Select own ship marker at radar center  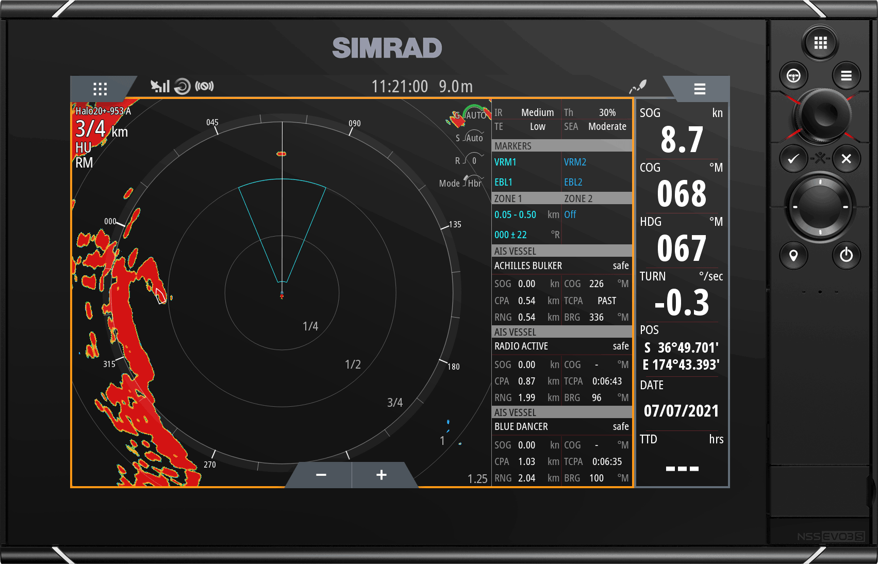(x=281, y=294)
